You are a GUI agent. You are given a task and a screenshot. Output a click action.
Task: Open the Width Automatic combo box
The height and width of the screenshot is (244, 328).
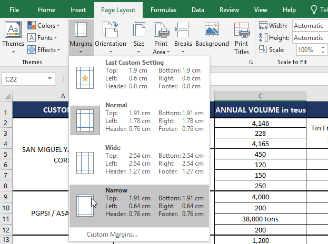[x=310, y=26]
